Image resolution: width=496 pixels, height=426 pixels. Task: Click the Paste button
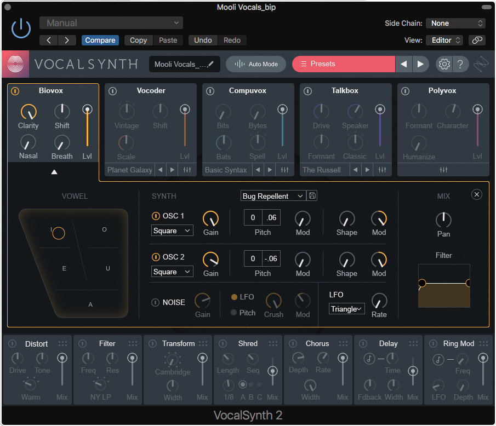coord(168,40)
